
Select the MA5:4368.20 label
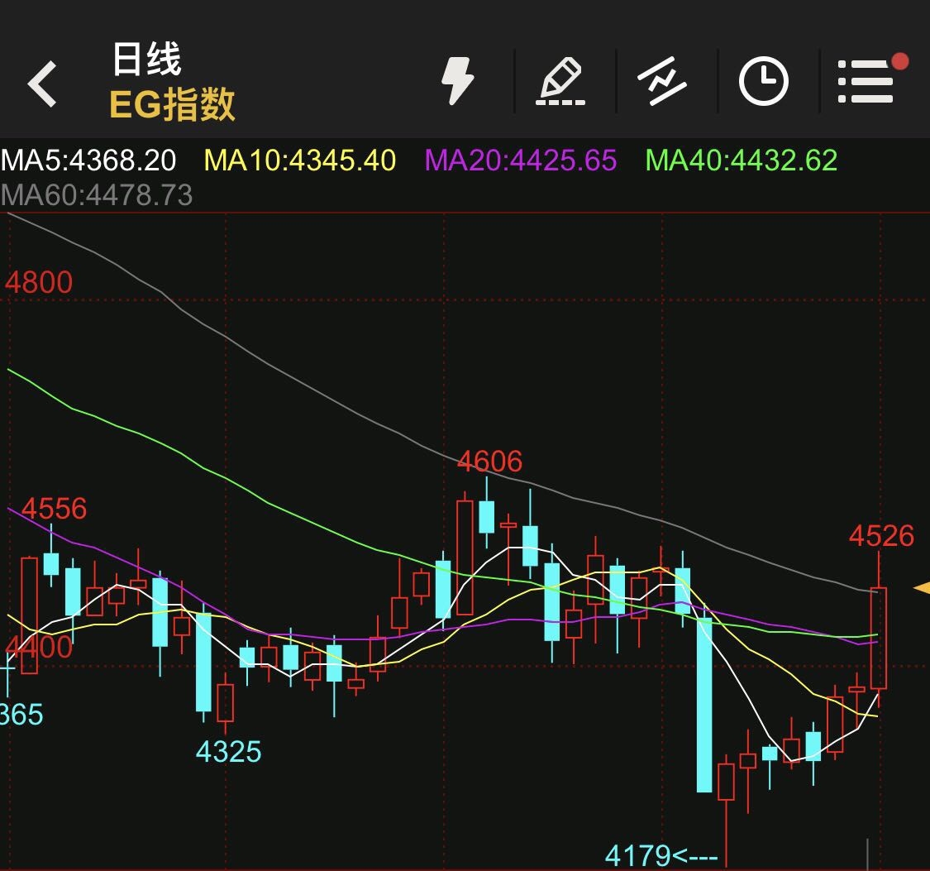88,160
